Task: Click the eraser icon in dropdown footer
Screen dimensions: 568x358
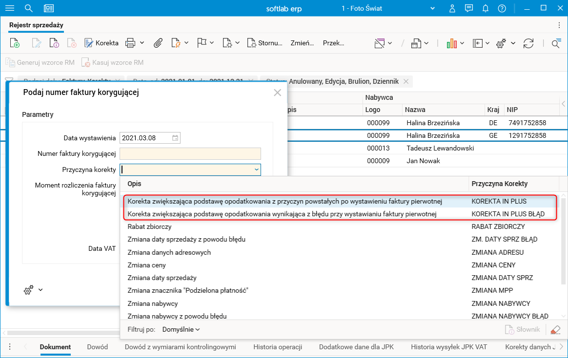Action: pos(555,330)
